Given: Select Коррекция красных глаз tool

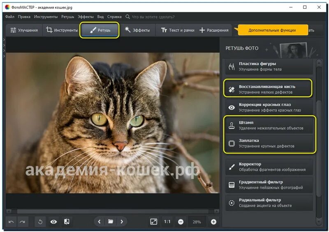Looking at the screenshot, I should click(269, 107).
